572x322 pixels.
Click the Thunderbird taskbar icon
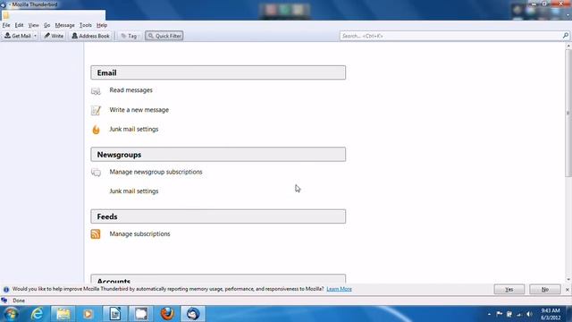click(x=193, y=314)
